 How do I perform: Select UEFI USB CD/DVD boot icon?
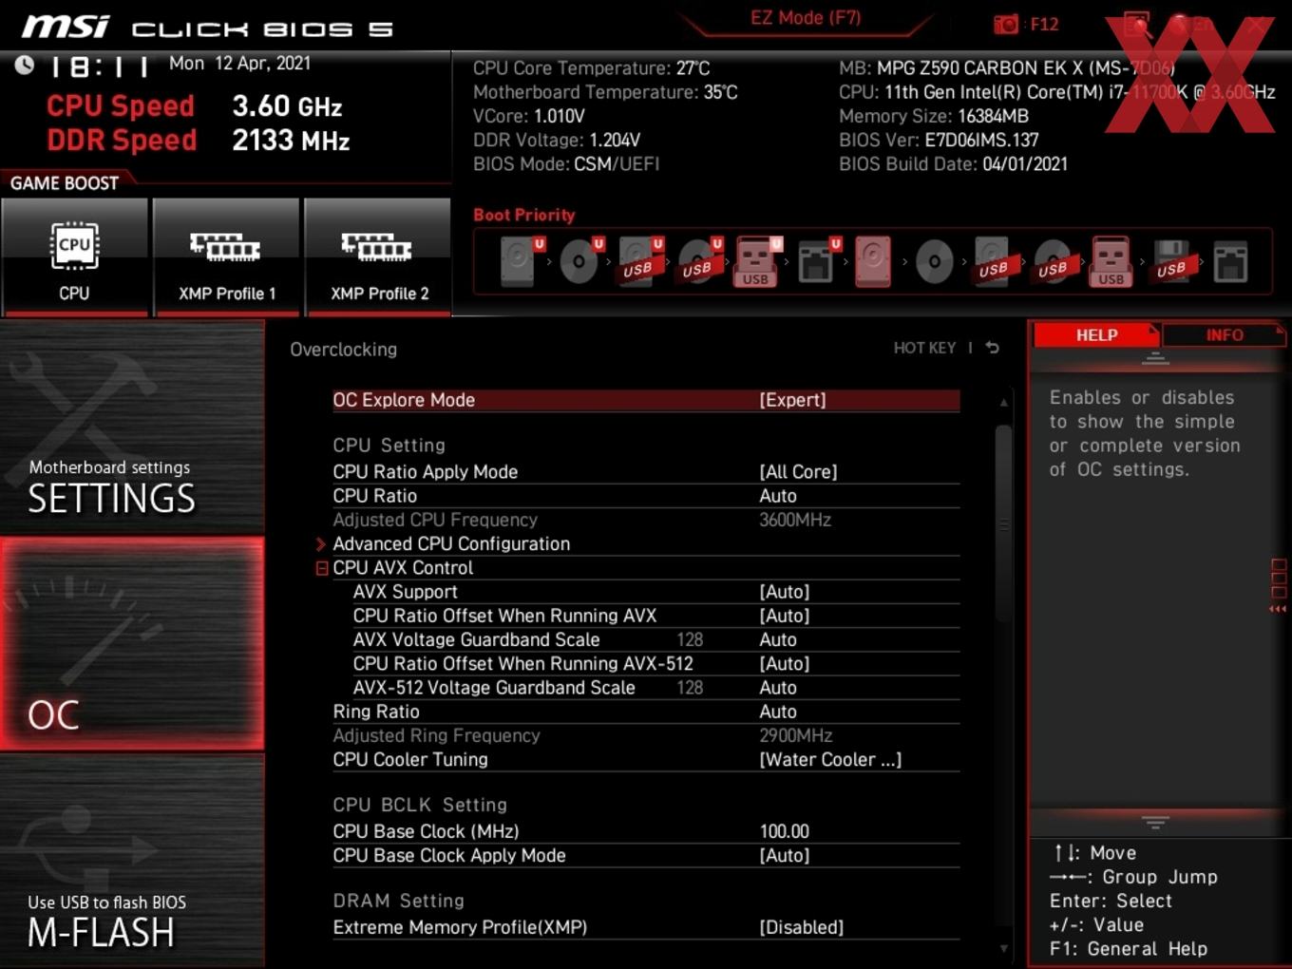tap(698, 261)
